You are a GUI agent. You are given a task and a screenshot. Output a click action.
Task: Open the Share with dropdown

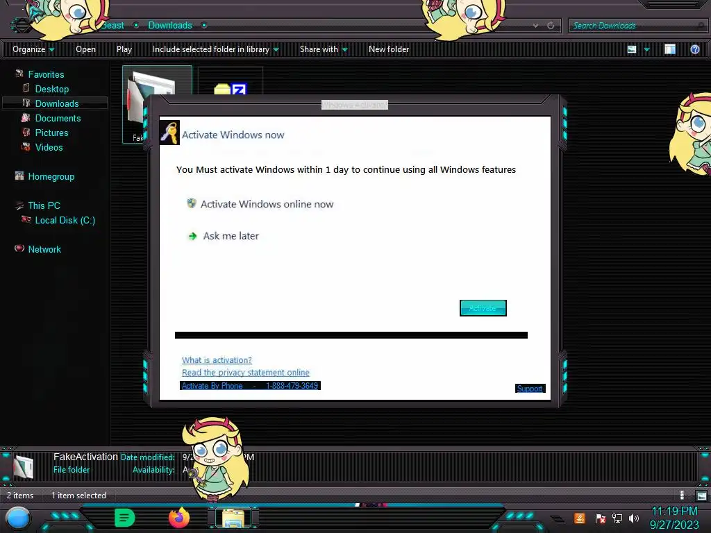[324, 49]
